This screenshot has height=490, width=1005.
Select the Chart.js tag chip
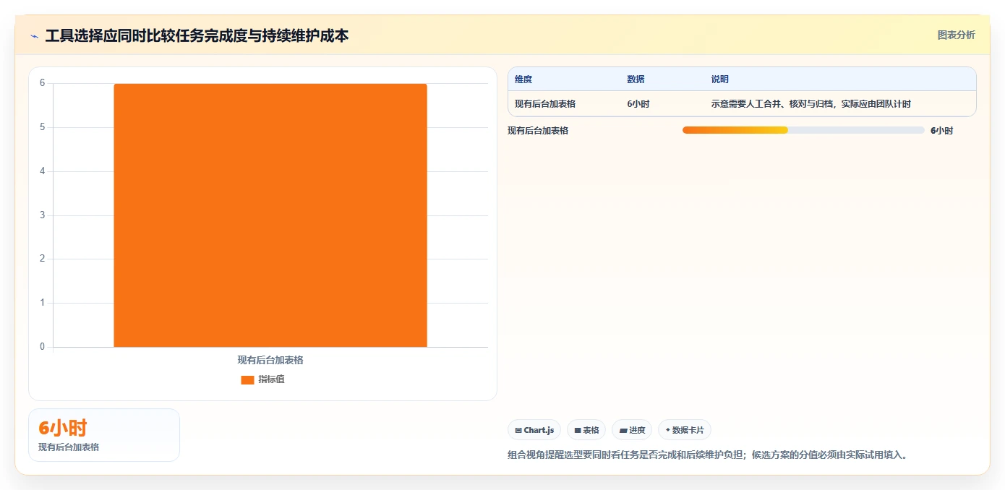click(534, 430)
